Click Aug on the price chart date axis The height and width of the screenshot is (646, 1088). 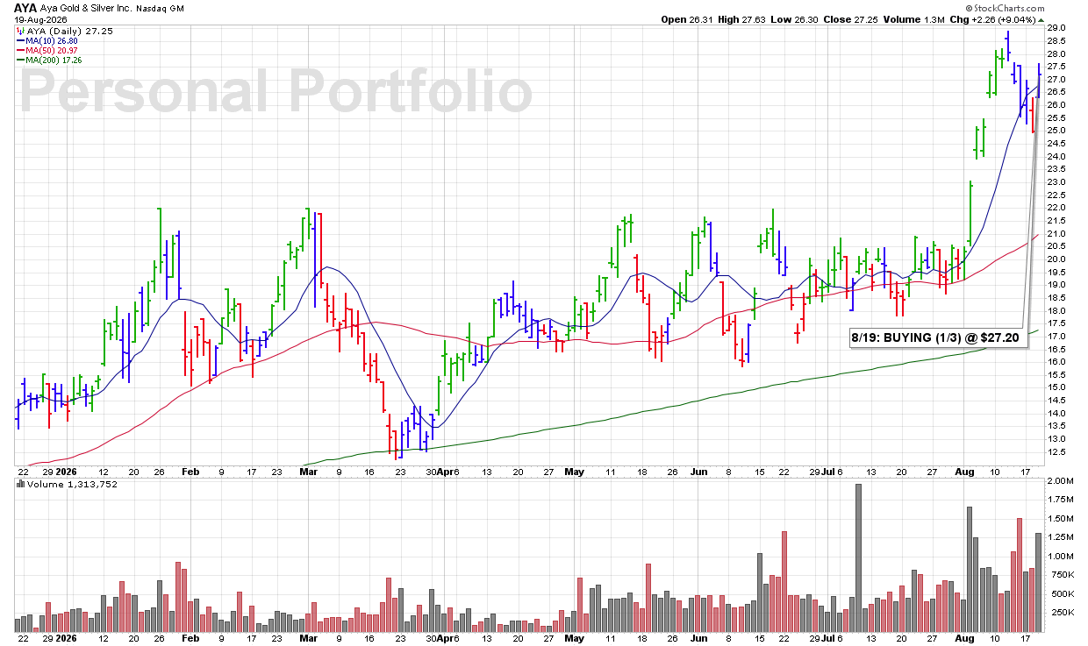point(964,472)
